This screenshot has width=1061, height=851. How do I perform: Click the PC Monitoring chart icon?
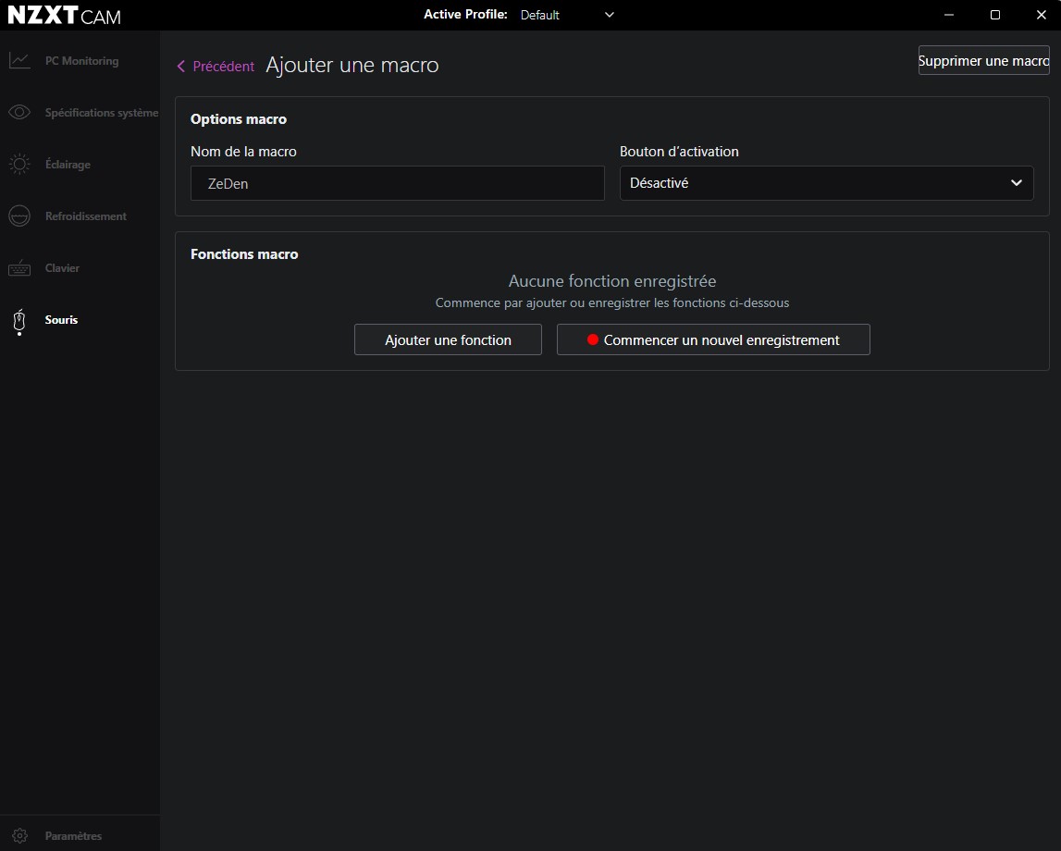pos(19,61)
